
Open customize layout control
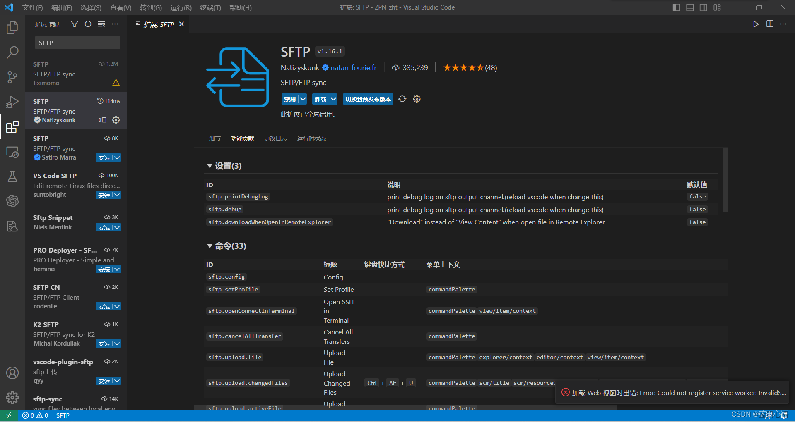point(717,7)
